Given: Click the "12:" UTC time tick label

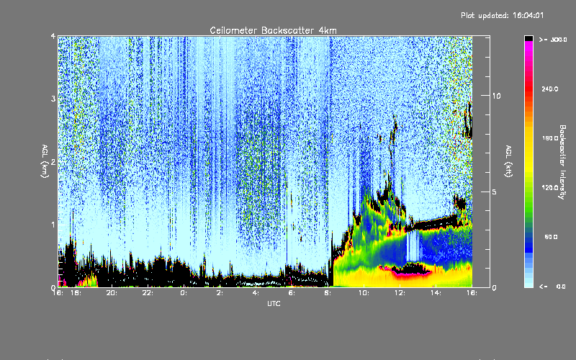Looking at the screenshot, I should [x=400, y=293].
